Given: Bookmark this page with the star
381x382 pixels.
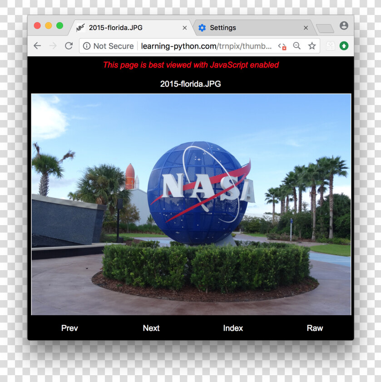Looking at the screenshot, I should pyautogui.click(x=312, y=46).
